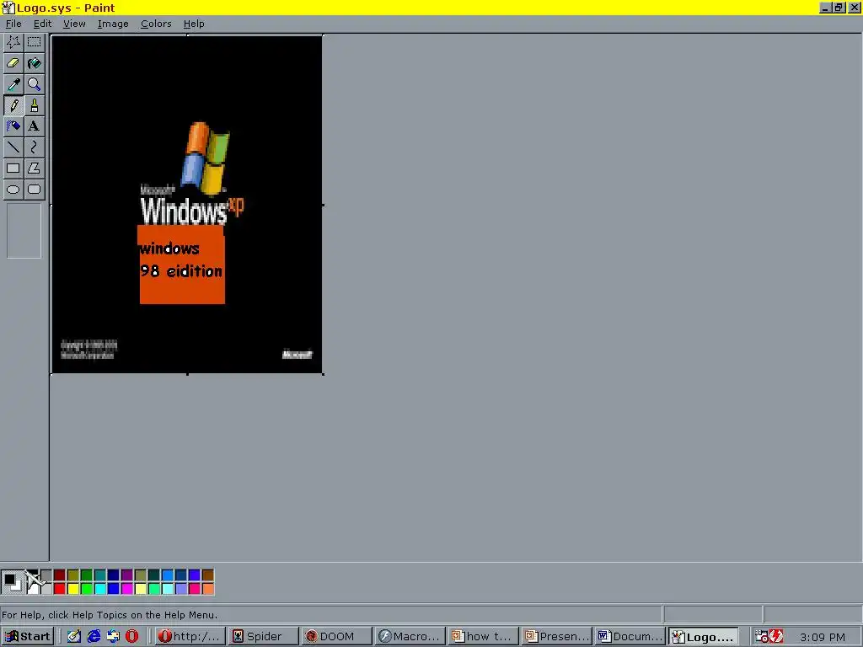Screen dimensions: 863x647
Task: Open the Image menu
Action: click(x=113, y=24)
